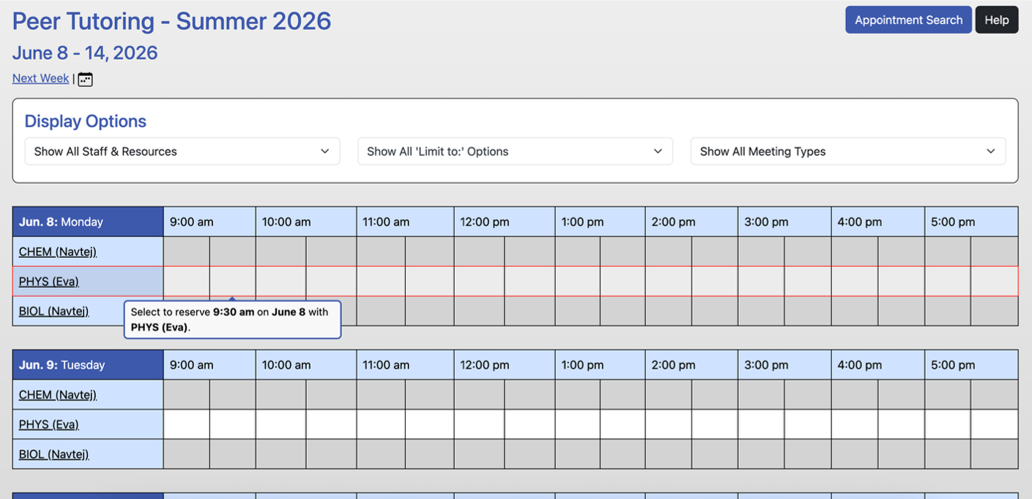
Task: Open the Tuesday CHEM (Navtej) schedule link
Action: pos(58,395)
